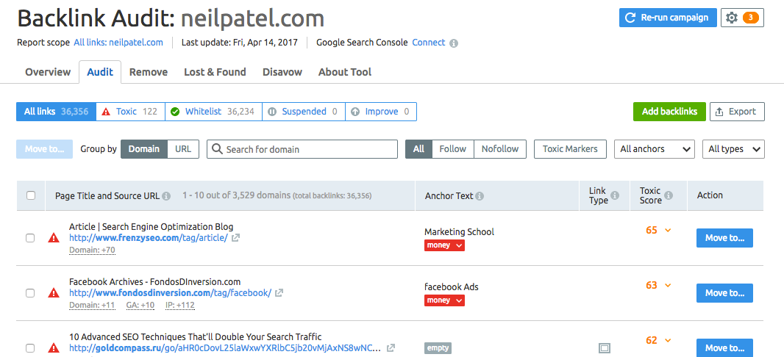Click toxic warning triangle for goldcompass row
The image size is (784, 357).
(x=54, y=348)
